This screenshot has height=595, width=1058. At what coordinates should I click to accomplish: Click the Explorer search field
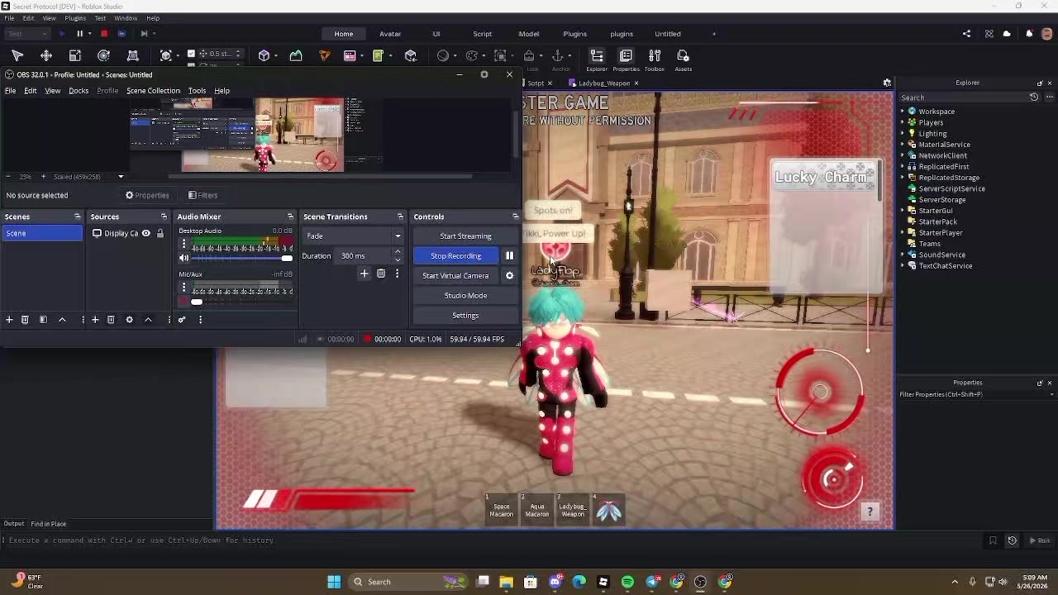coord(963,98)
